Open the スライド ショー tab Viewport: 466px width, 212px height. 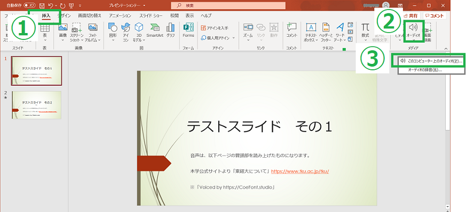coord(151,16)
